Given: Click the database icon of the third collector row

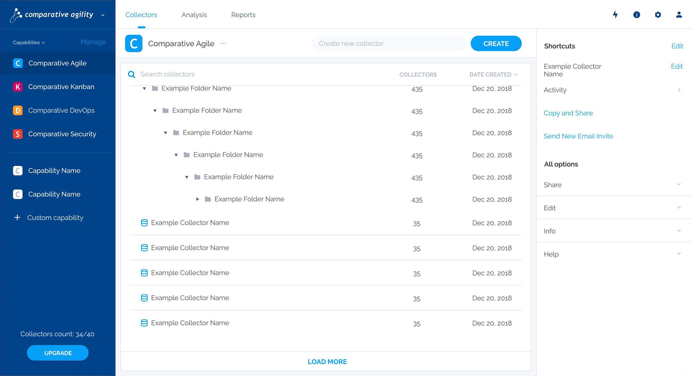Looking at the screenshot, I should [144, 273].
